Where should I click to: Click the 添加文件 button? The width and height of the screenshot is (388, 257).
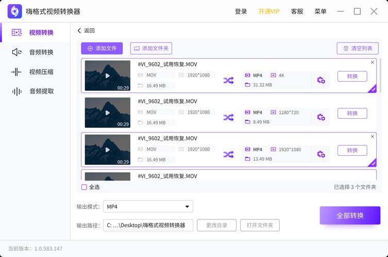click(x=102, y=48)
